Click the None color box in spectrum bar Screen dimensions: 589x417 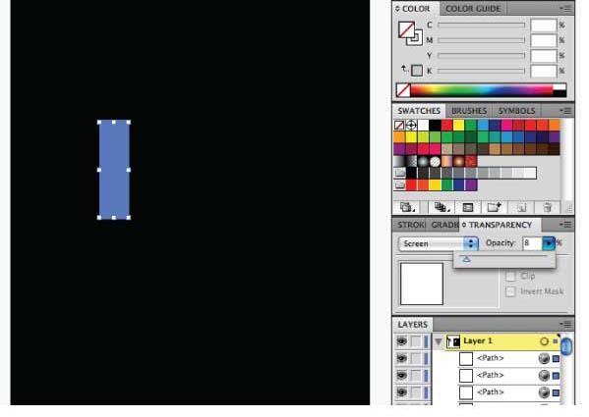pos(403,90)
